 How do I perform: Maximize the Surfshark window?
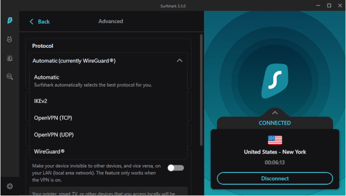(329, 5)
